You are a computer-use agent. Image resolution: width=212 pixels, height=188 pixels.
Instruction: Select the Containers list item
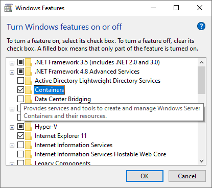pos(50,90)
